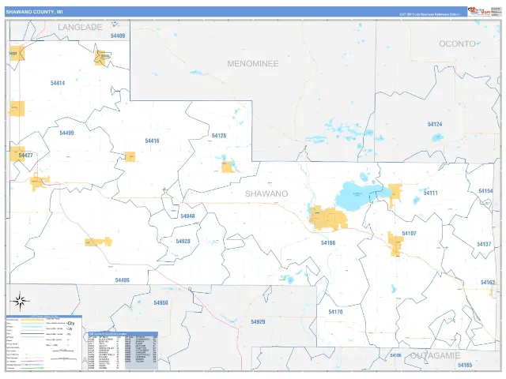Click the publisher logo beside title bar
The height and width of the screenshot is (379, 506).
coord(478,11)
